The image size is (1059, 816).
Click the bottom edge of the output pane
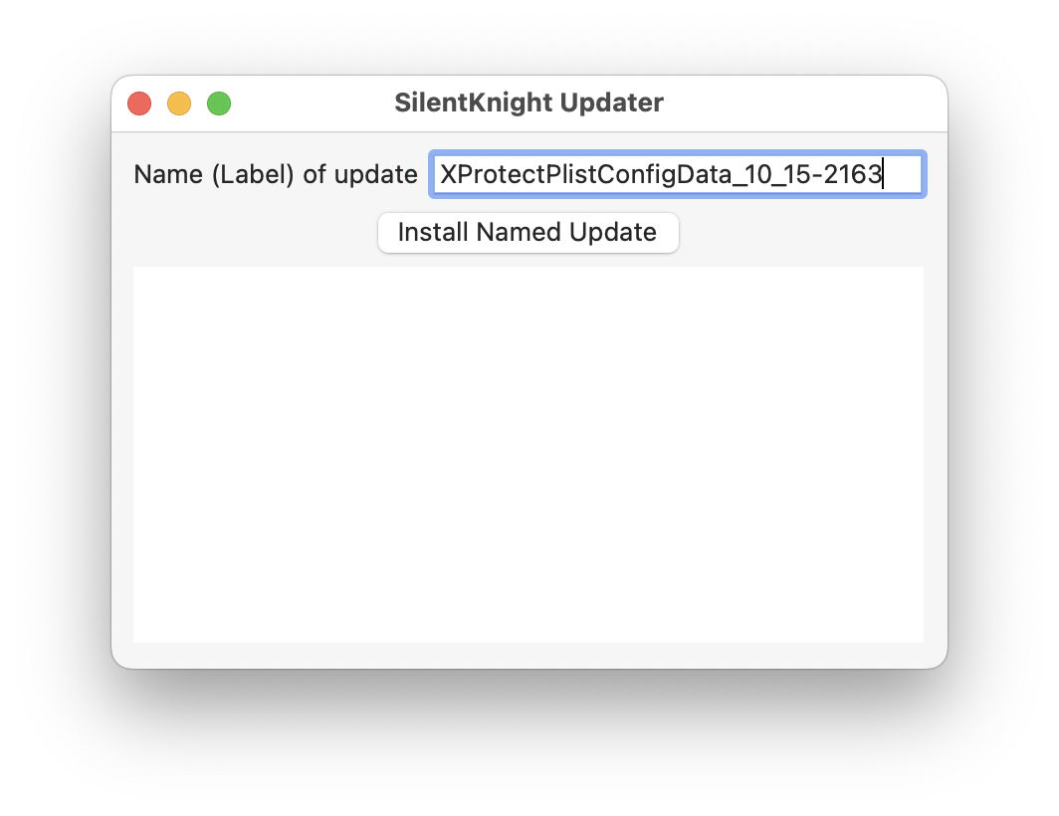tap(529, 638)
